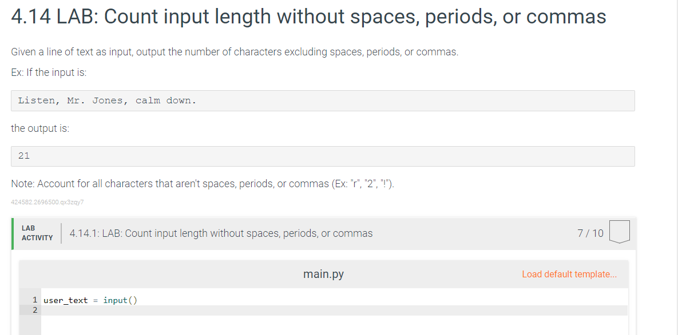Click the 'Given a line of text' description
678x335 pixels.
(x=235, y=52)
